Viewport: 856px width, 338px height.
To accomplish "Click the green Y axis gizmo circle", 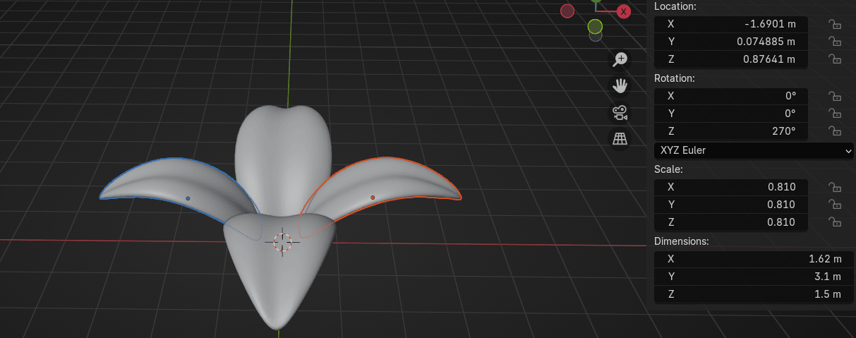I will (595, 27).
